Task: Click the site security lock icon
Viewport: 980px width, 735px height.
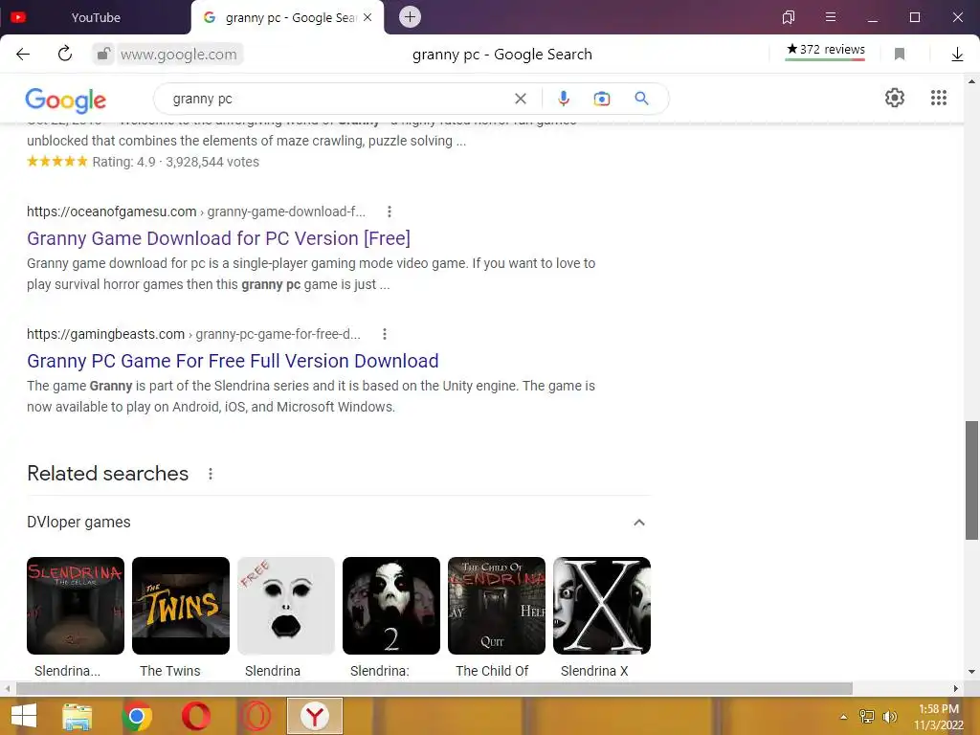Action: pos(103,55)
